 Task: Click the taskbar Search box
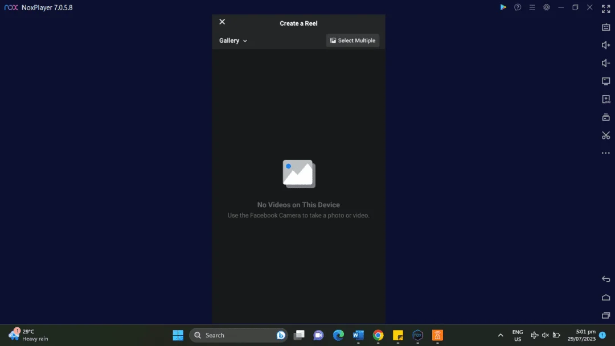(x=238, y=335)
